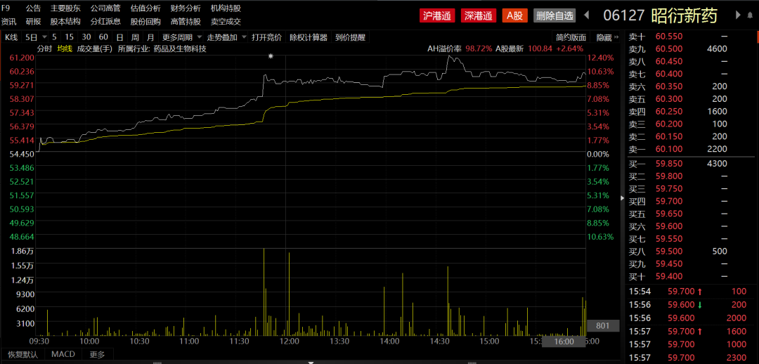This screenshot has width=759, height=364.
Task: Select the 30-minute period
Action: pos(86,37)
